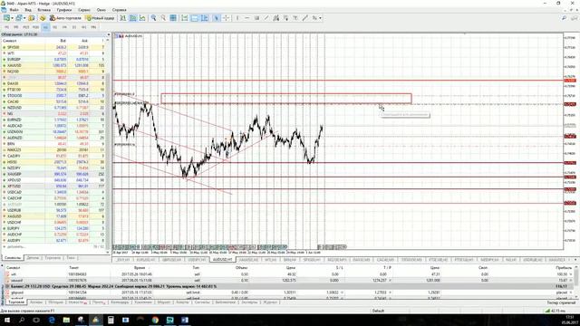Open Chrome from taskbar
This screenshot has height=326, width=580.
point(155,320)
